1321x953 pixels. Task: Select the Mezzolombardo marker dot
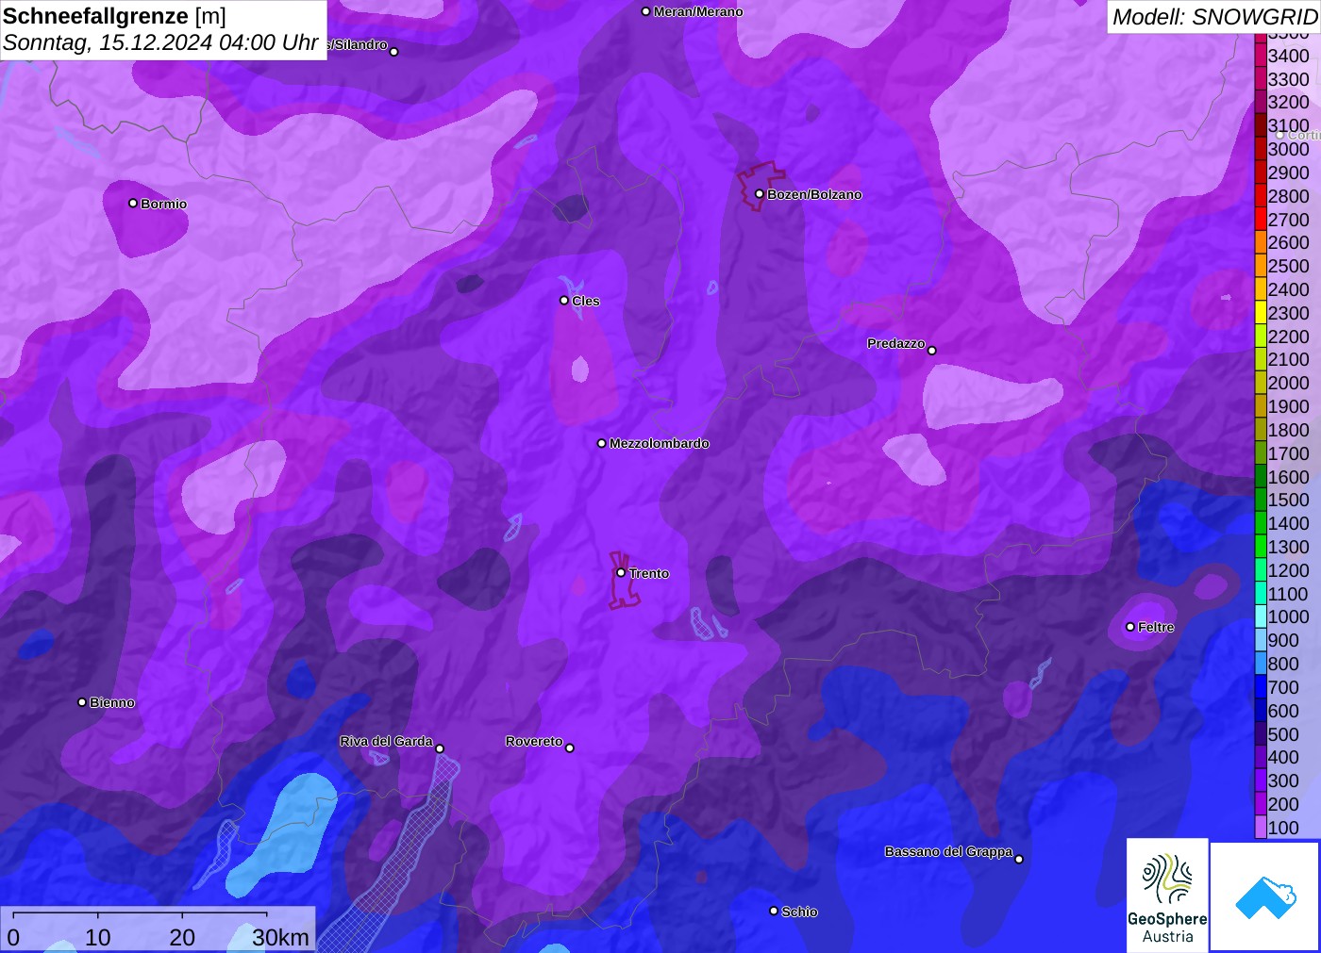point(602,443)
